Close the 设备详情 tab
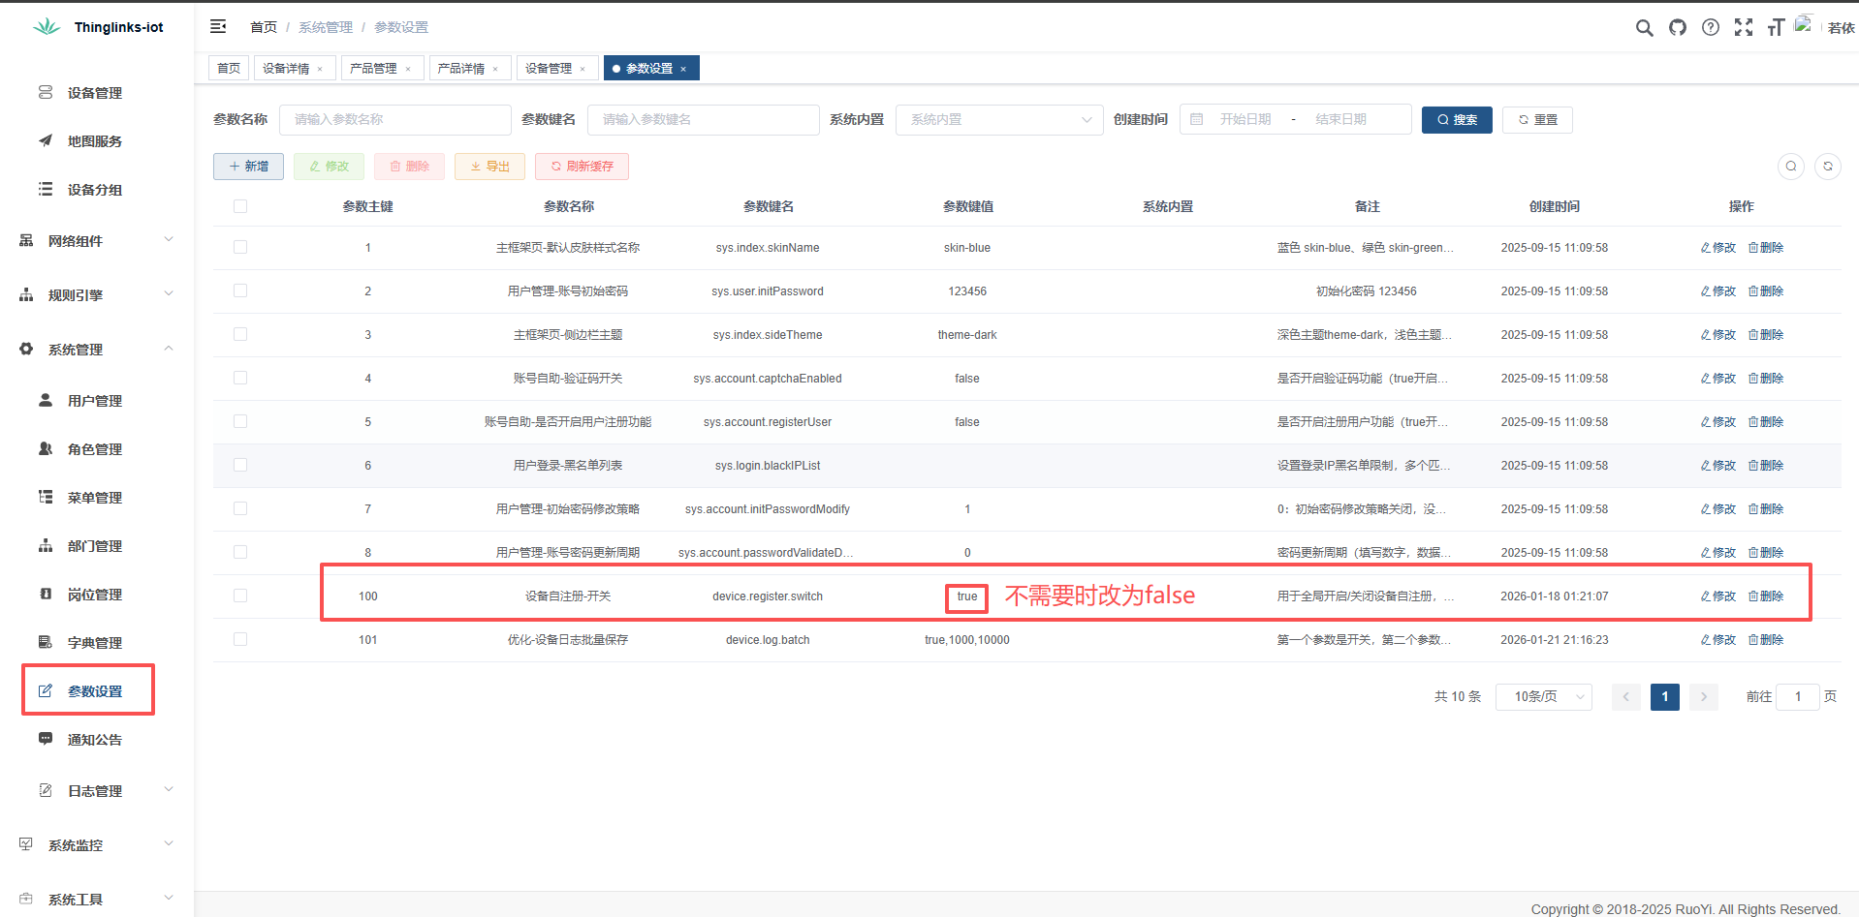 point(320,69)
